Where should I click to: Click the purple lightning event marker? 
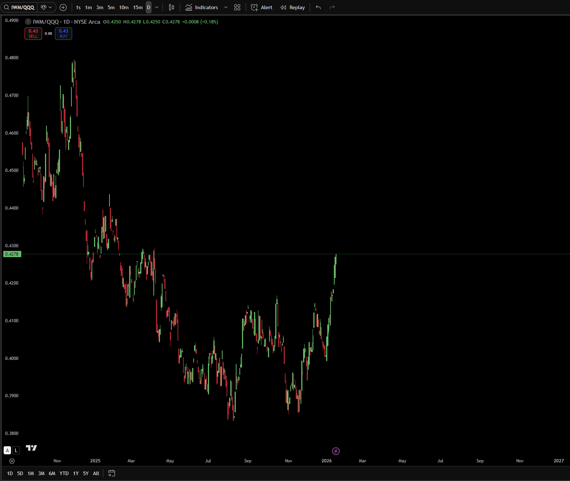click(336, 451)
